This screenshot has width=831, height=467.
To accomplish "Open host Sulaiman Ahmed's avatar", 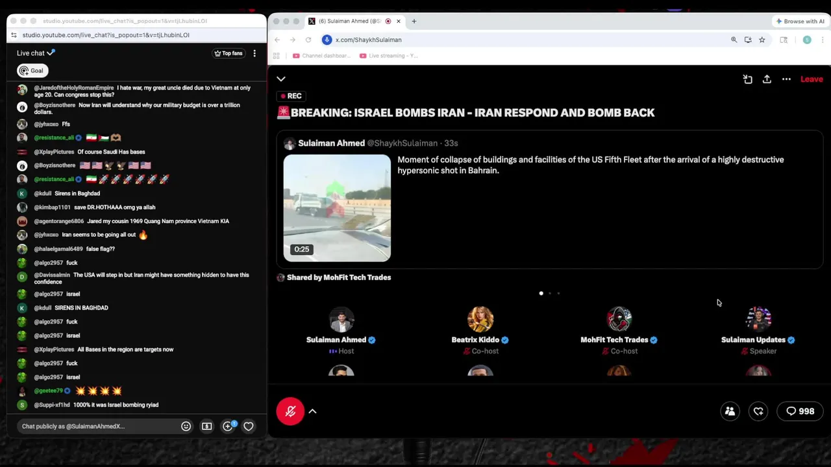I will 341,319.
